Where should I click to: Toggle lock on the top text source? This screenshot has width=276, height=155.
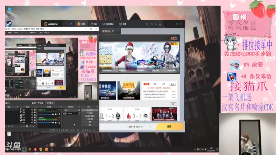pos(35,110)
